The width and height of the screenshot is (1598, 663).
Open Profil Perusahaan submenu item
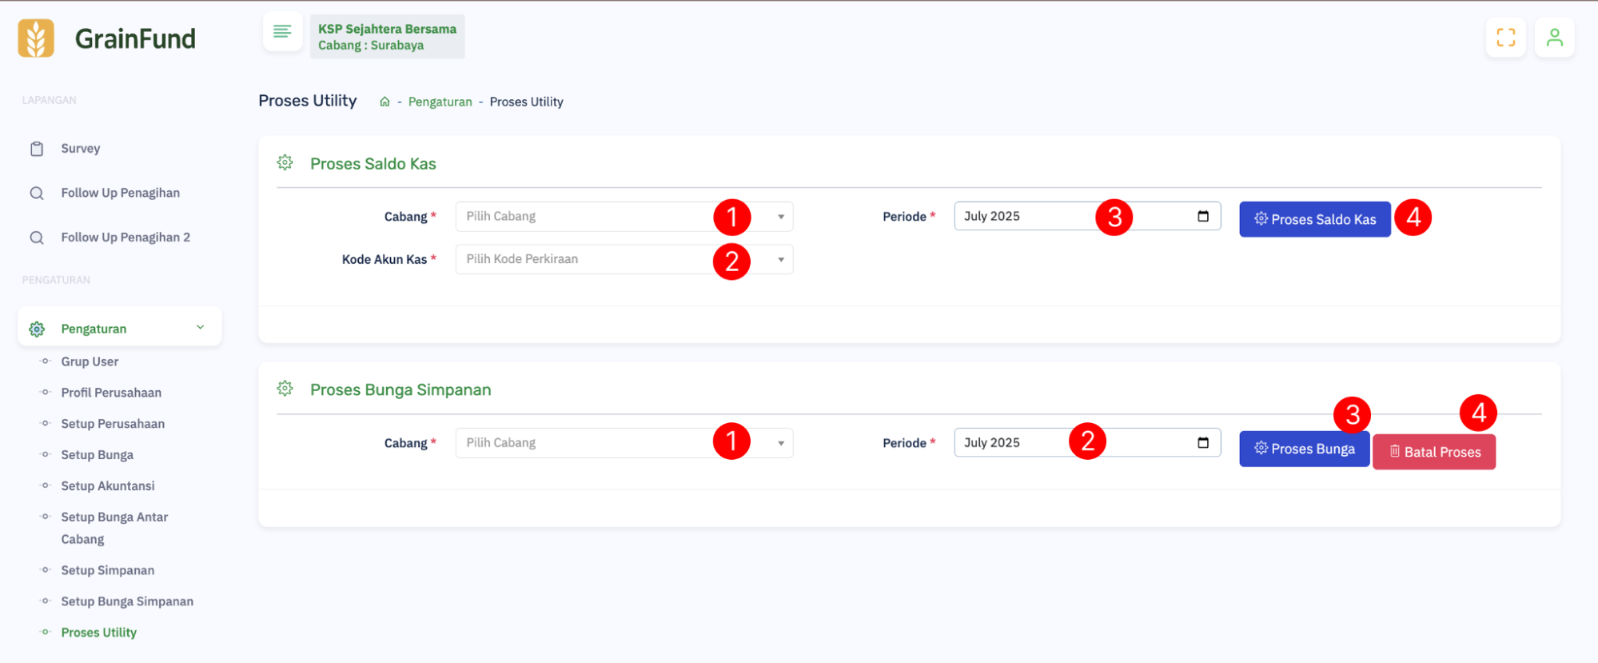[111, 393]
